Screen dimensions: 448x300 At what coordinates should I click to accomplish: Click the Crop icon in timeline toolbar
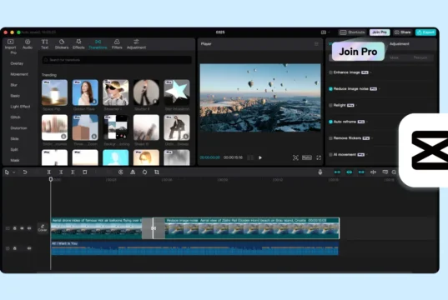[157, 172]
